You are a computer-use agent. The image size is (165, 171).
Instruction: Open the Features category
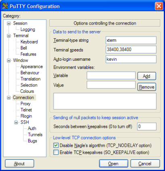[x=28, y=54]
